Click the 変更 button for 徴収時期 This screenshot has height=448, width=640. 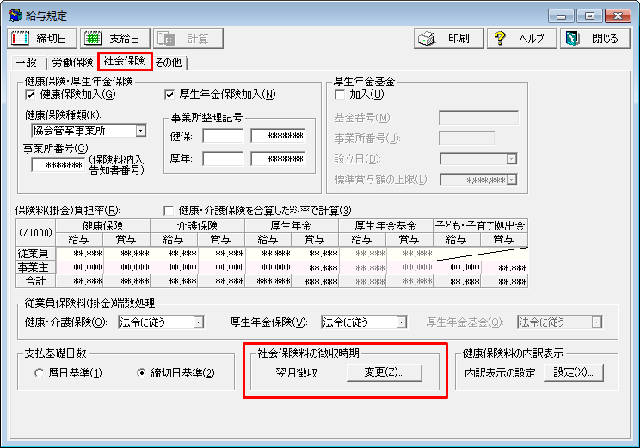(x=384, y=372)
